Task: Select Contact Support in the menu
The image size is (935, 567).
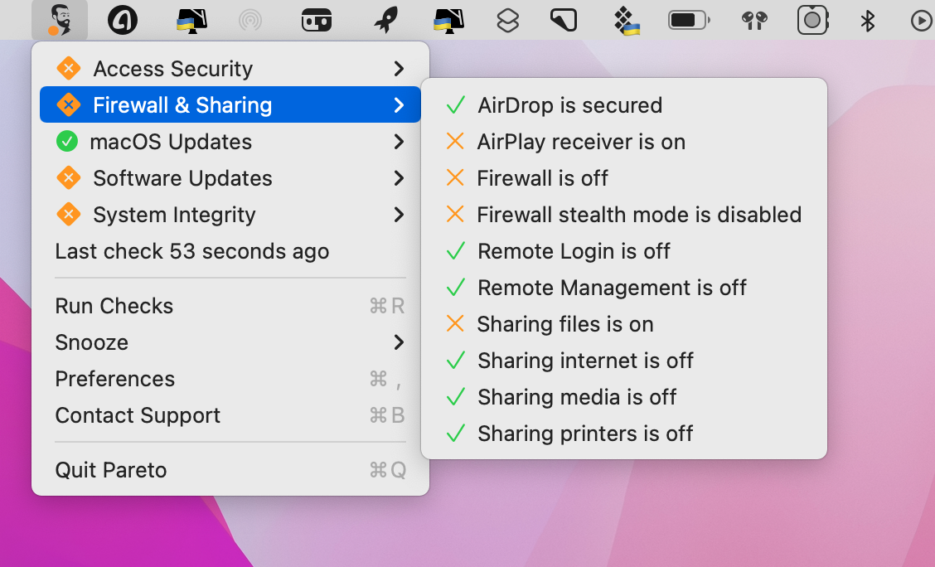Action: 230,415
